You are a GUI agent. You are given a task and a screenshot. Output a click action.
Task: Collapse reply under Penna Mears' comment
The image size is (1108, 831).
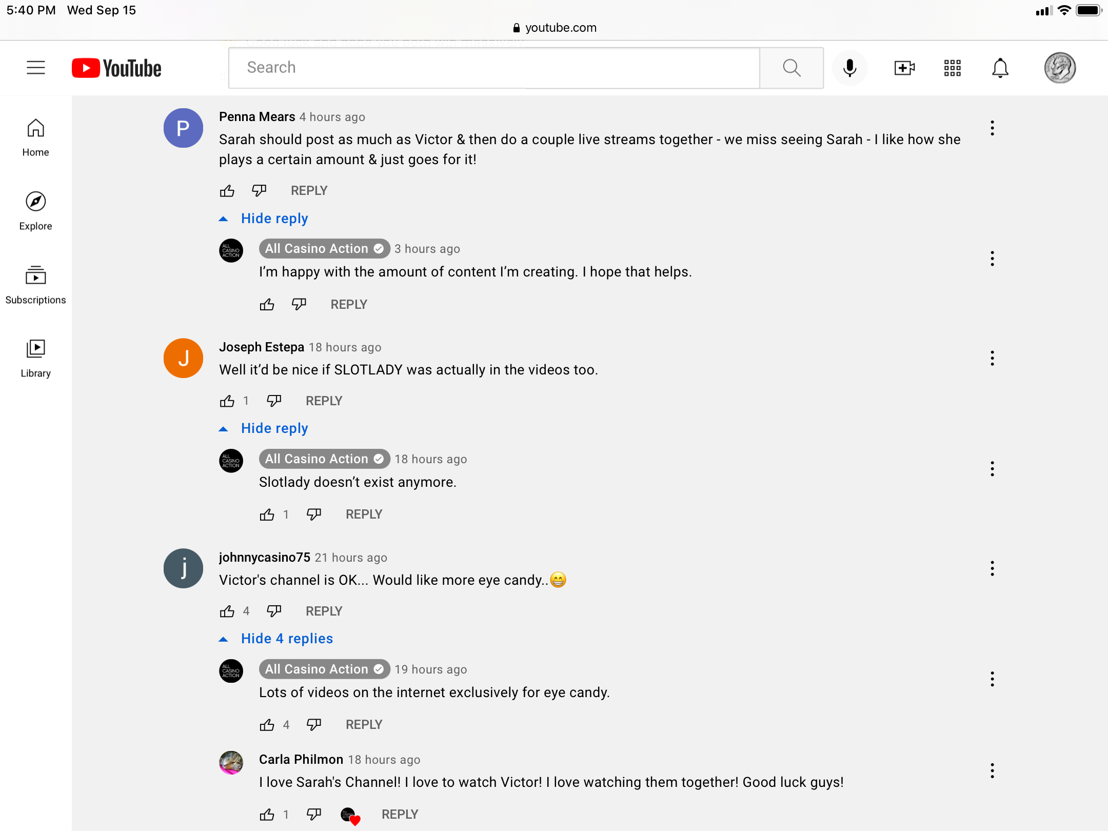click(x=274, y=219)
